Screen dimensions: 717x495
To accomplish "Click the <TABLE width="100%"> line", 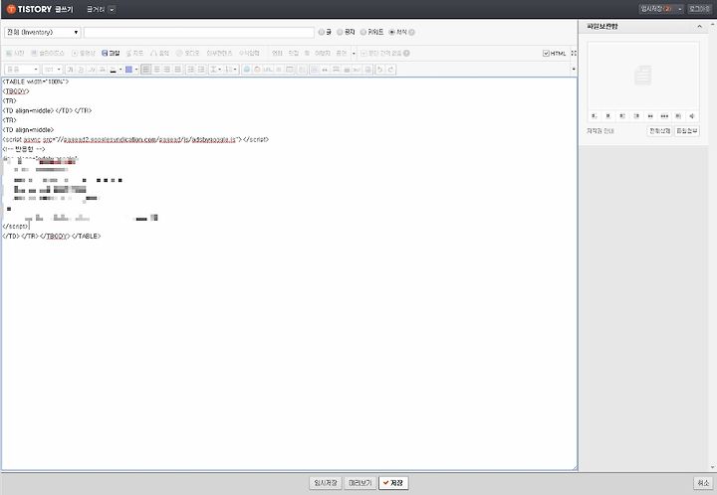I will 35,82.
